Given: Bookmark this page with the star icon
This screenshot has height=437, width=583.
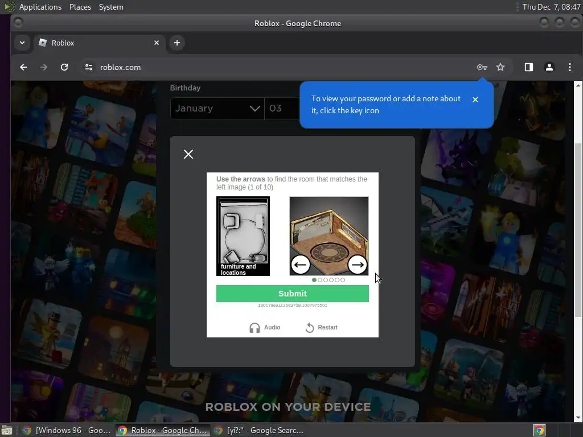Looking at the screenshot, I should pyautogui.click(x=500, y=67).
